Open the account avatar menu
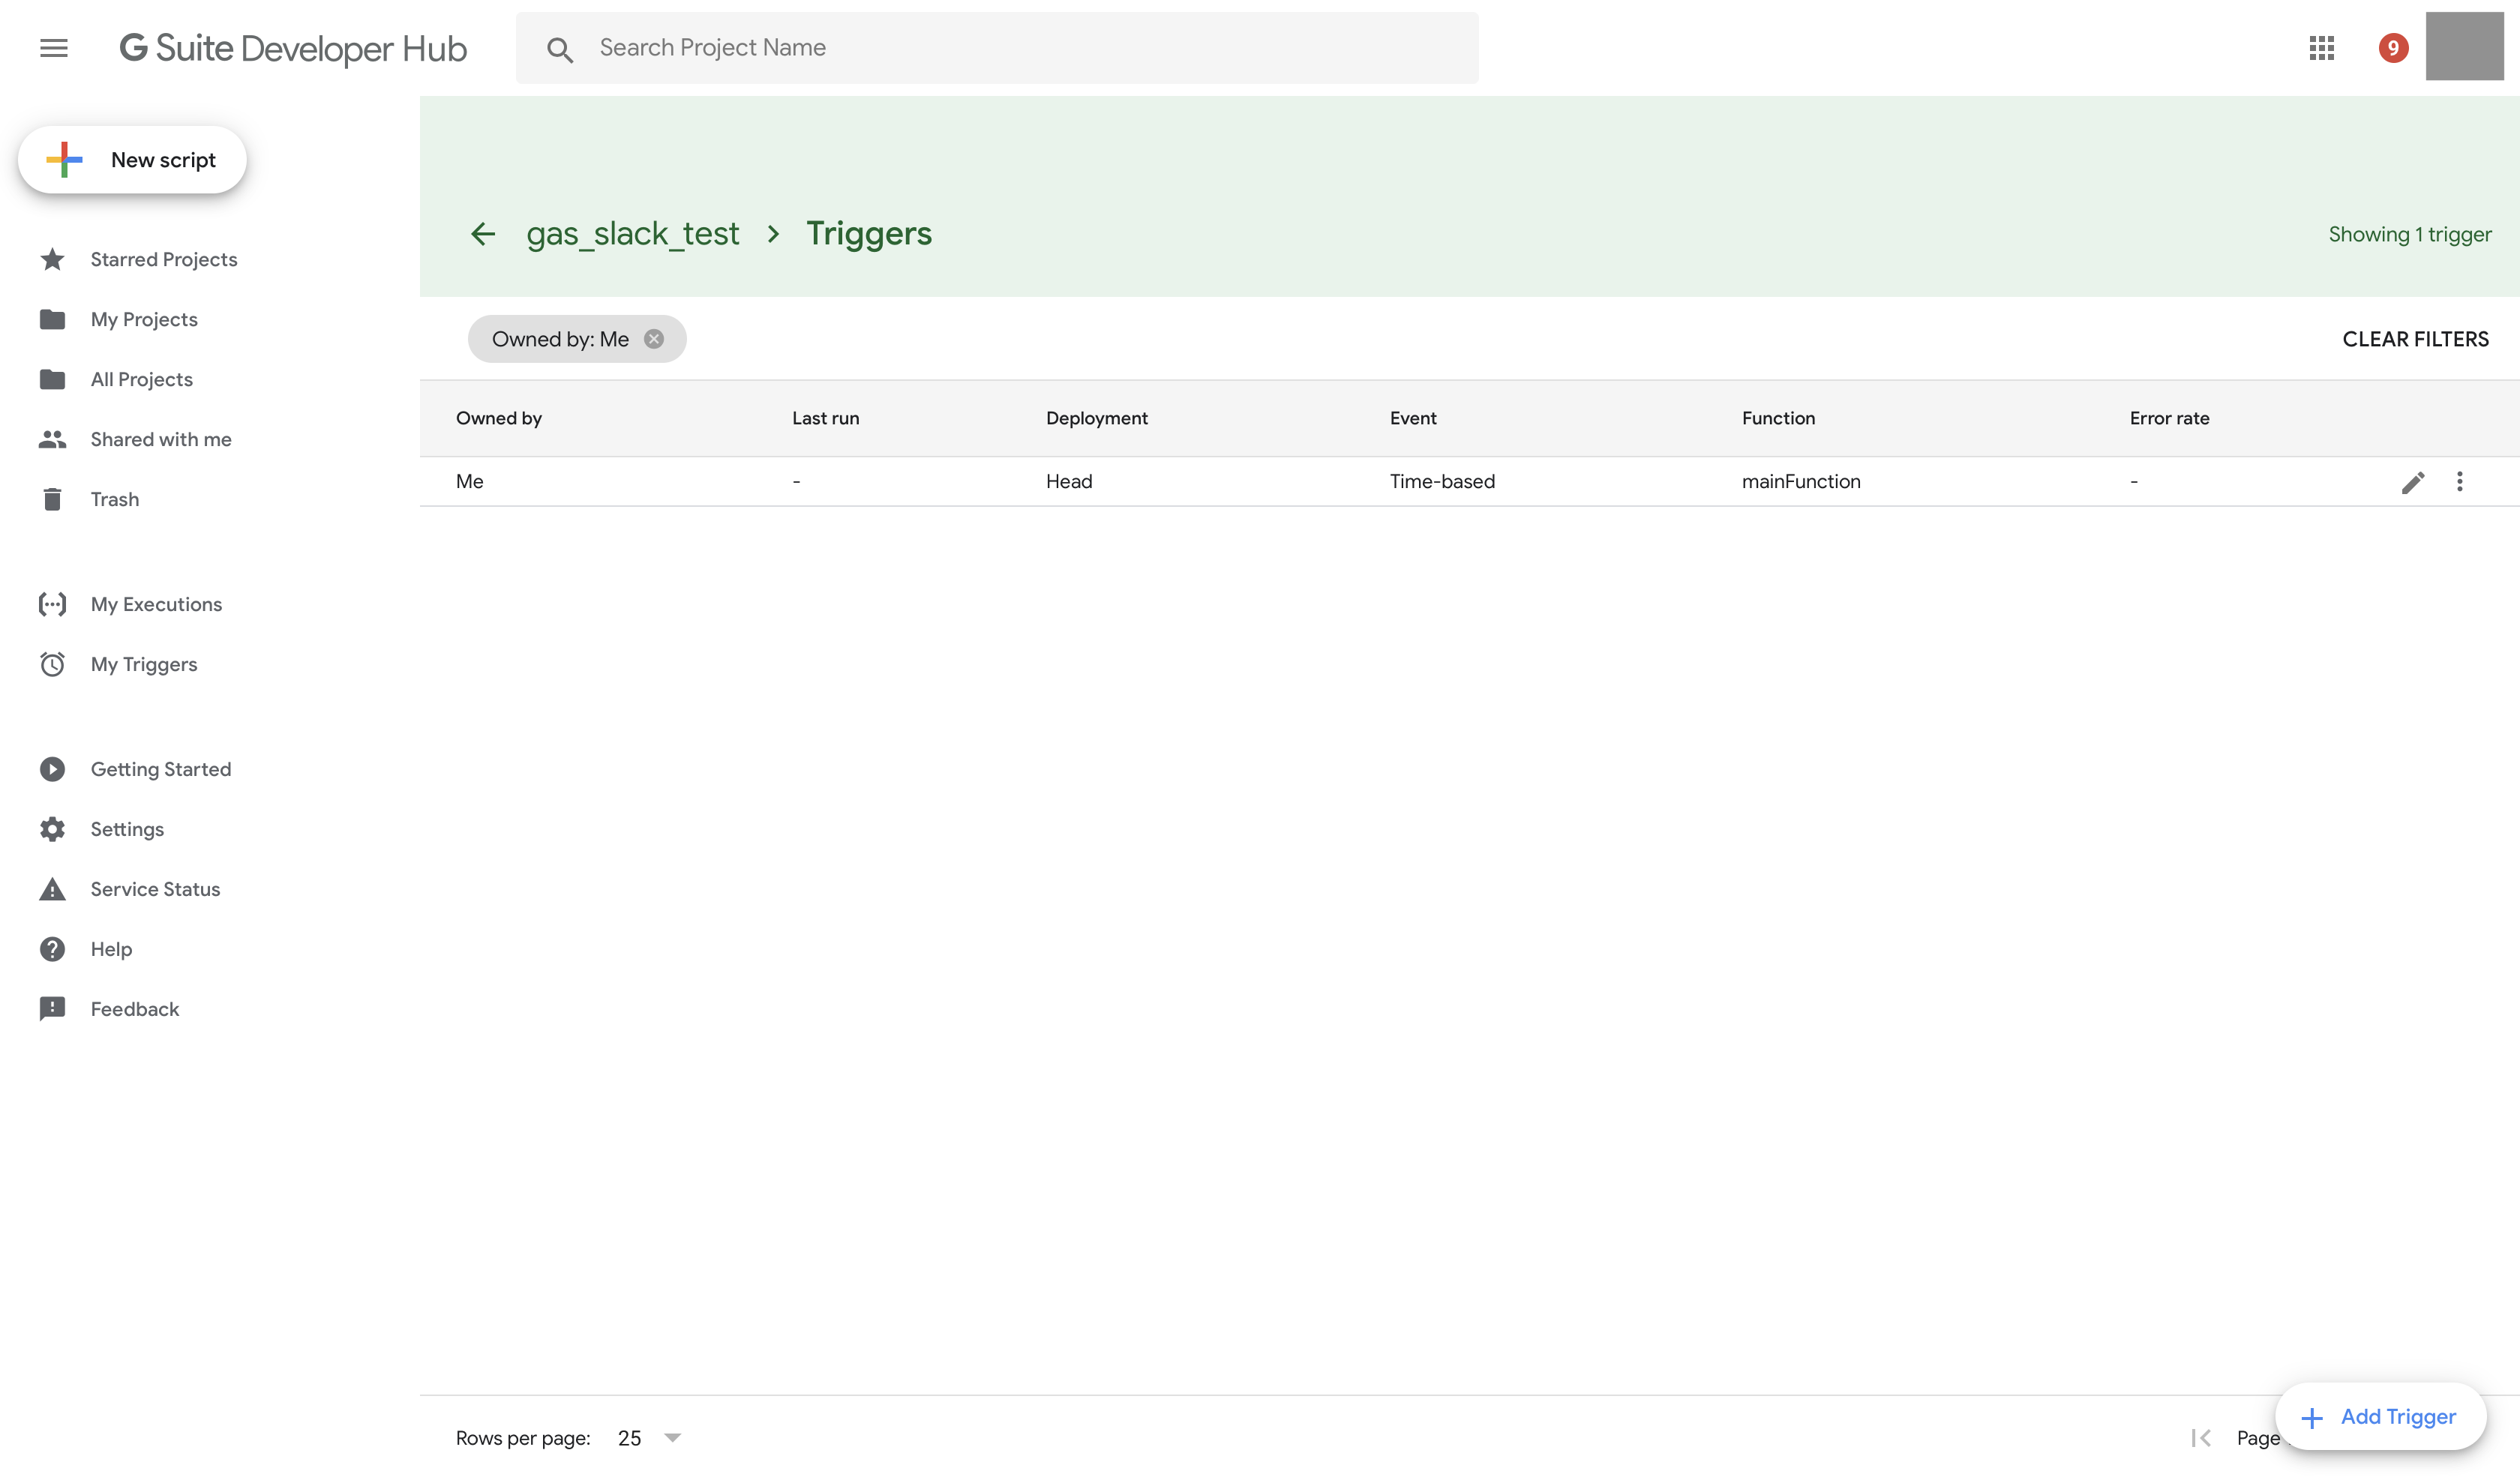Image resolution: width=2520 pixels, height=1480 pixels. pyautogui.click(x=2464, y=46)
